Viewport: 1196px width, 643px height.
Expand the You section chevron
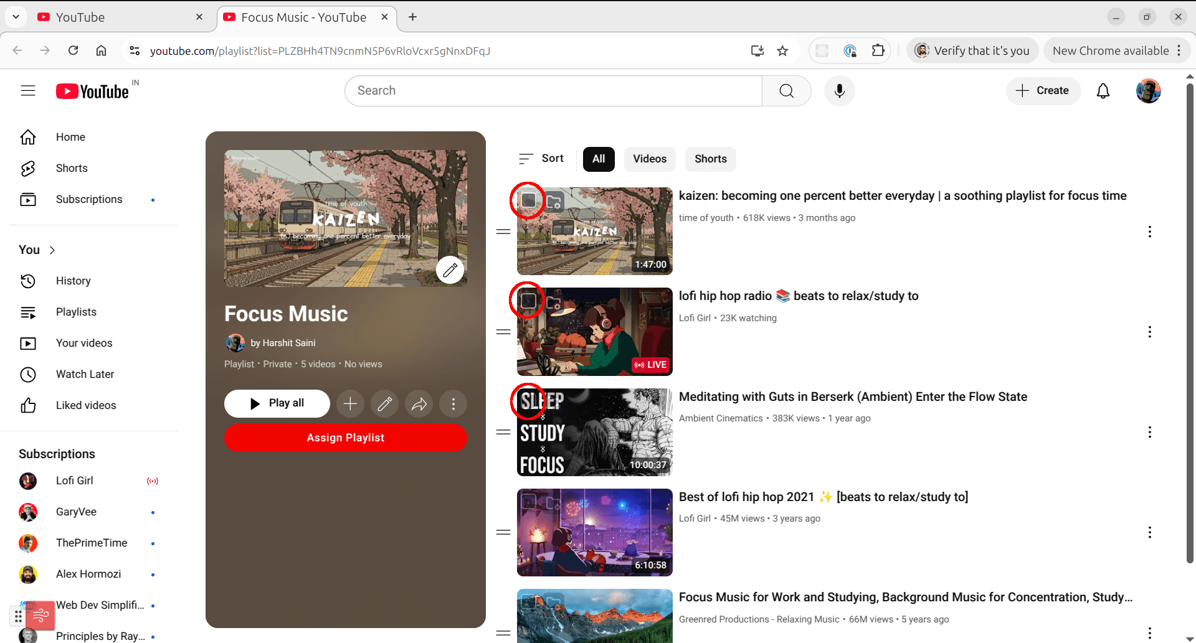[x=52, y=250]
